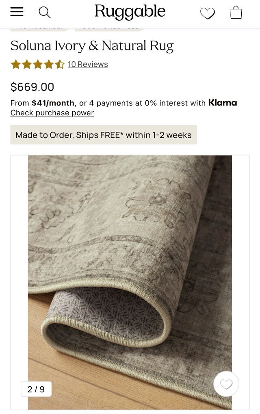The width and height of the screenshot is (260, 414).
Task: Click the first gold rating star
Action: (16, 64)
